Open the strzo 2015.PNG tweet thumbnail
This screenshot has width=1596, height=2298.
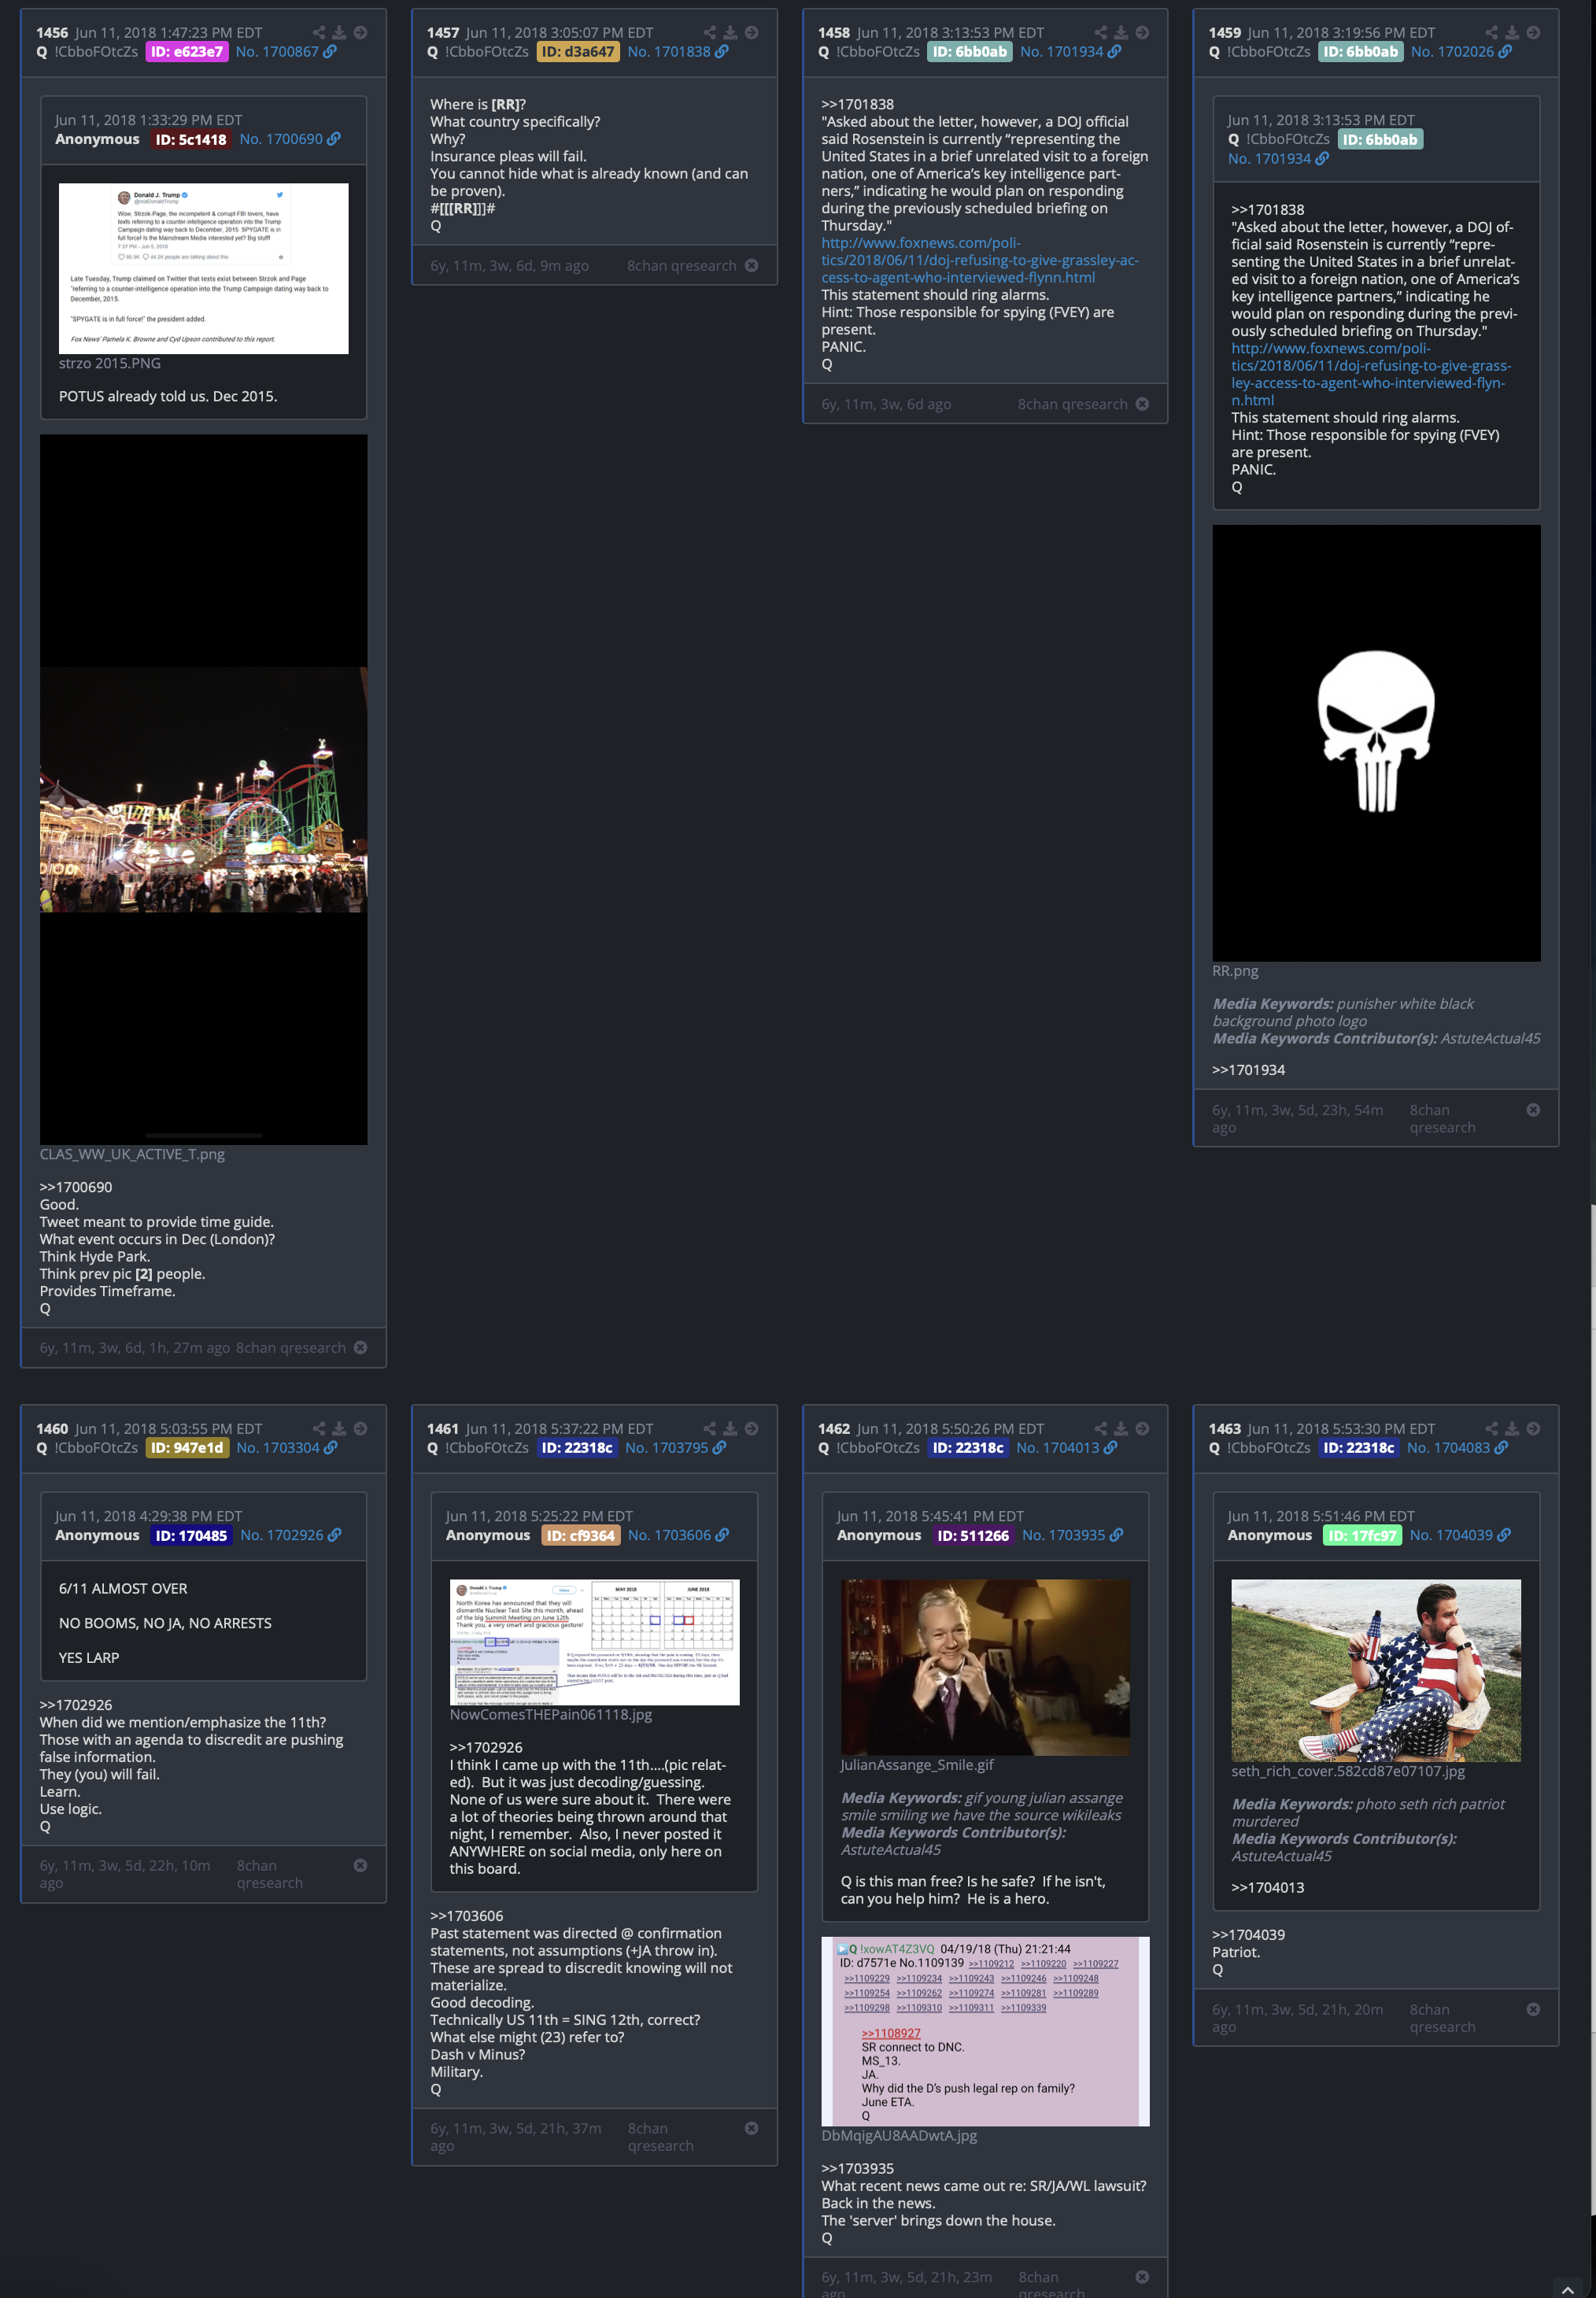click(x=204, y=269)
